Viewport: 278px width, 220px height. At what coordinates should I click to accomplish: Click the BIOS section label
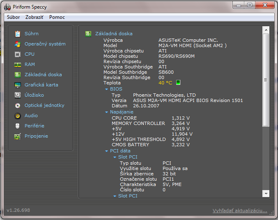[x=116, y=89]
